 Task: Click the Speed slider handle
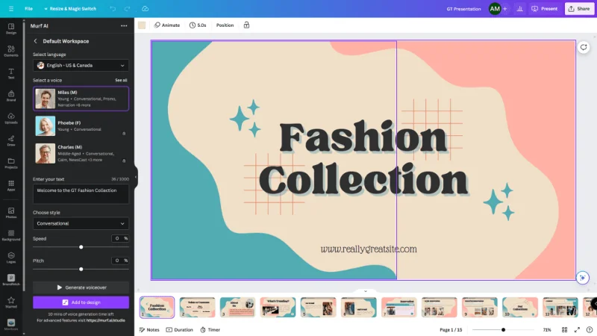pos(81,247)
